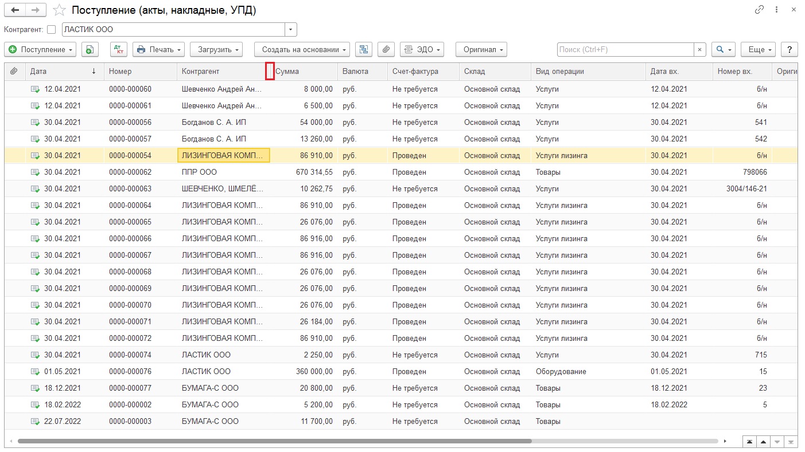This screenshot has width=805, height=452.
Task: Sort by the Дата column header
Action: (x=64, y=72)
